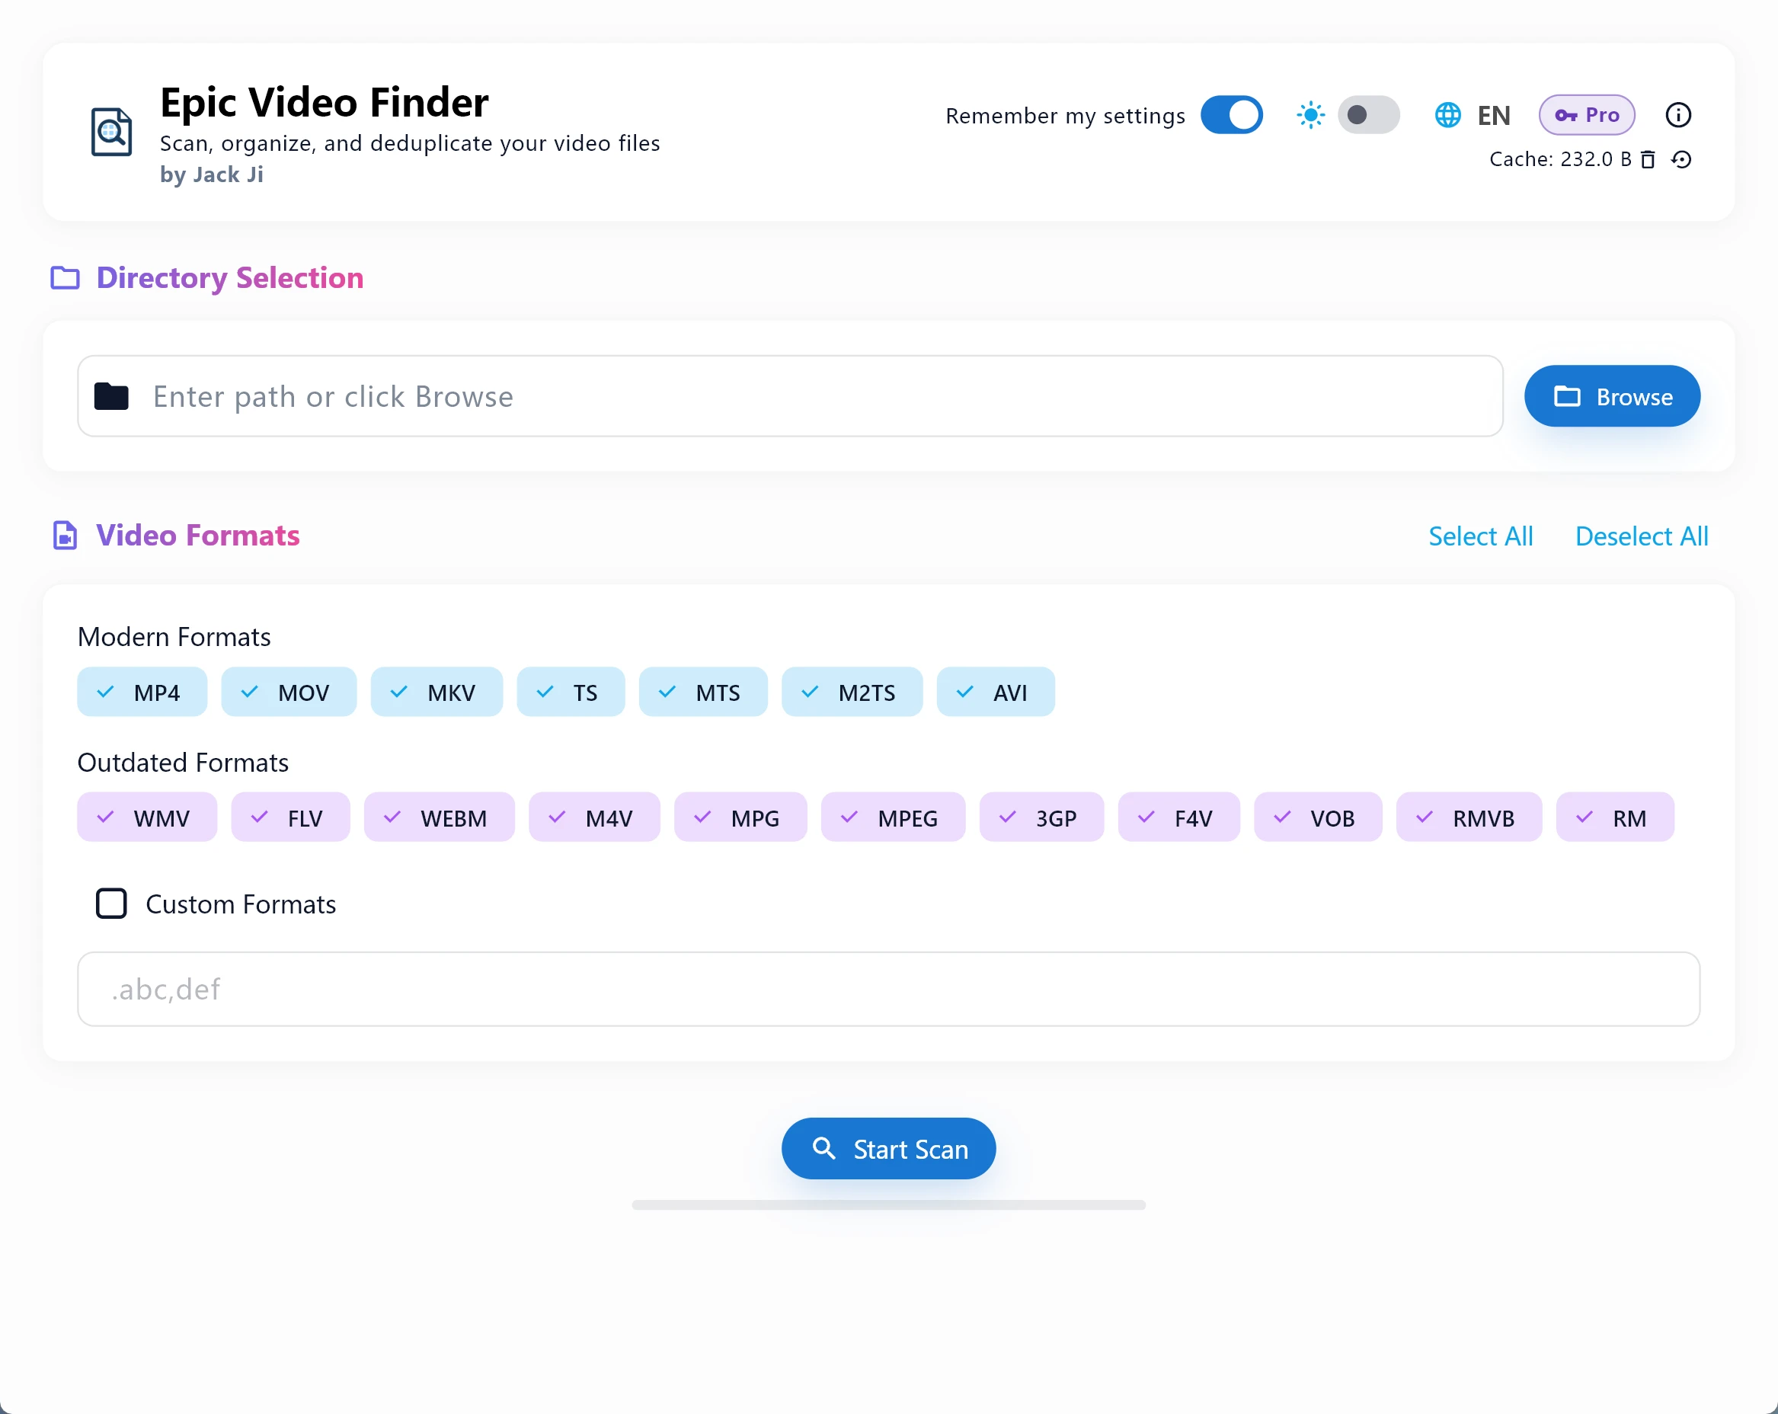The image size is (1778, 1414).
Task: Toggle the M2TS format chip
Action: [x=852, y=693]
